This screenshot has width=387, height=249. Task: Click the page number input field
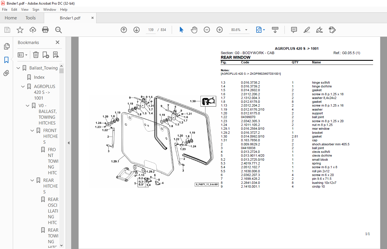[x=151, y=30]
